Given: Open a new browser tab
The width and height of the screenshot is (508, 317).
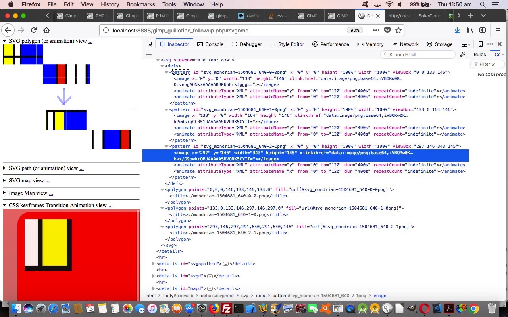Looking at the screenshot, I should coord(470,16).
